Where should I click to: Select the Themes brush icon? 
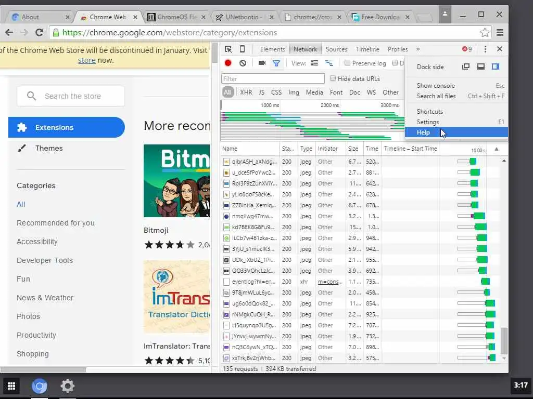[x=22, y=148]
